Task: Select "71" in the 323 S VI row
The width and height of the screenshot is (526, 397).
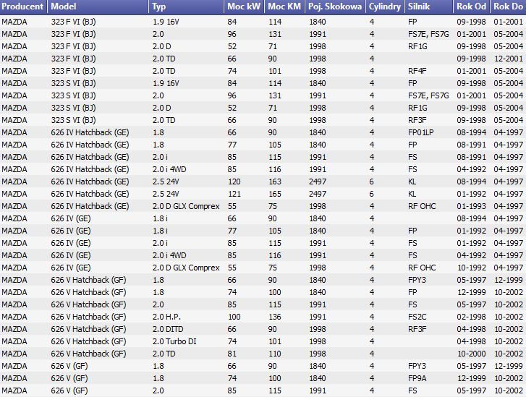Action: tap(272, 108)
